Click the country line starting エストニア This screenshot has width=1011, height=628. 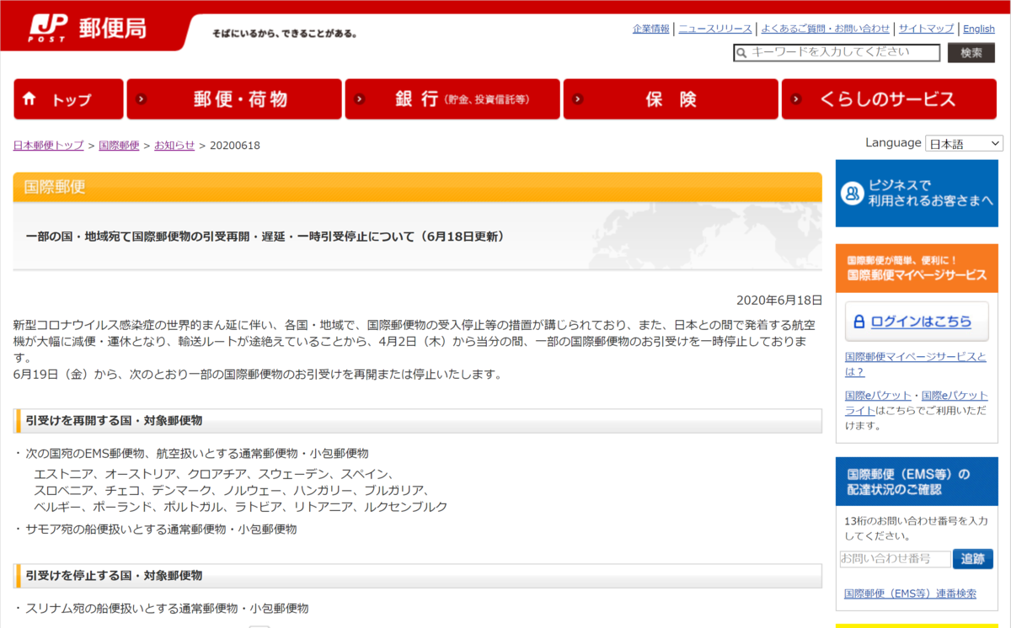click(214, 474)
